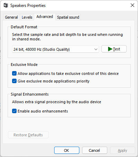Go to the Spatial sound tab

(x=68, y=17)
